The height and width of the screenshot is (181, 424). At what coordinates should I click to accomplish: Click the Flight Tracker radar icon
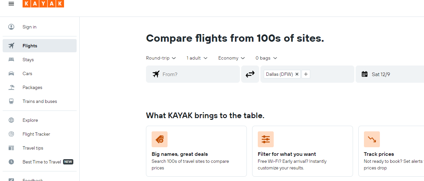[x=11, y=134]
